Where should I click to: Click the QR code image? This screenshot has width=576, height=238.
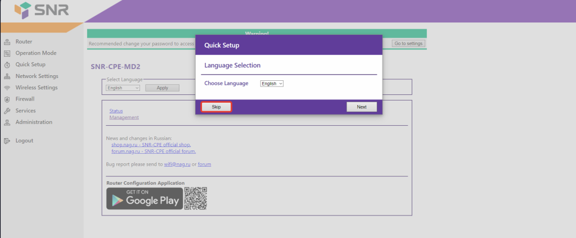click(195, 198)
